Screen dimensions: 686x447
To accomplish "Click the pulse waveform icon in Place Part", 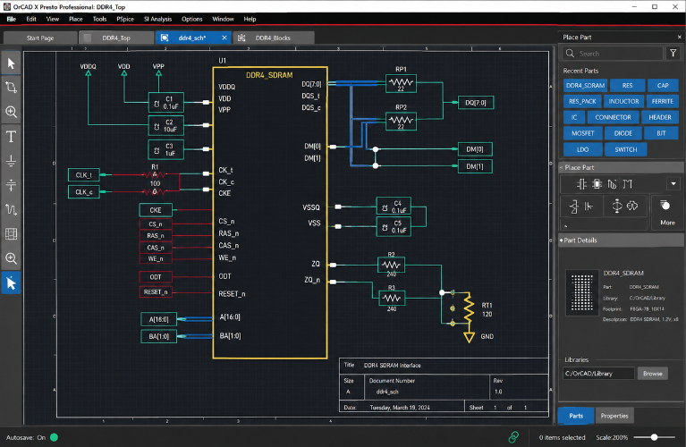I will 627,184.
